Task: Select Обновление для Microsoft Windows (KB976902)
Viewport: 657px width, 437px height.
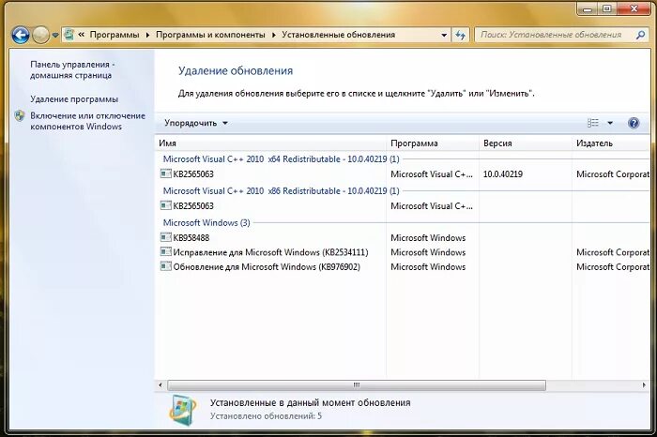Action: coord(267,267)
